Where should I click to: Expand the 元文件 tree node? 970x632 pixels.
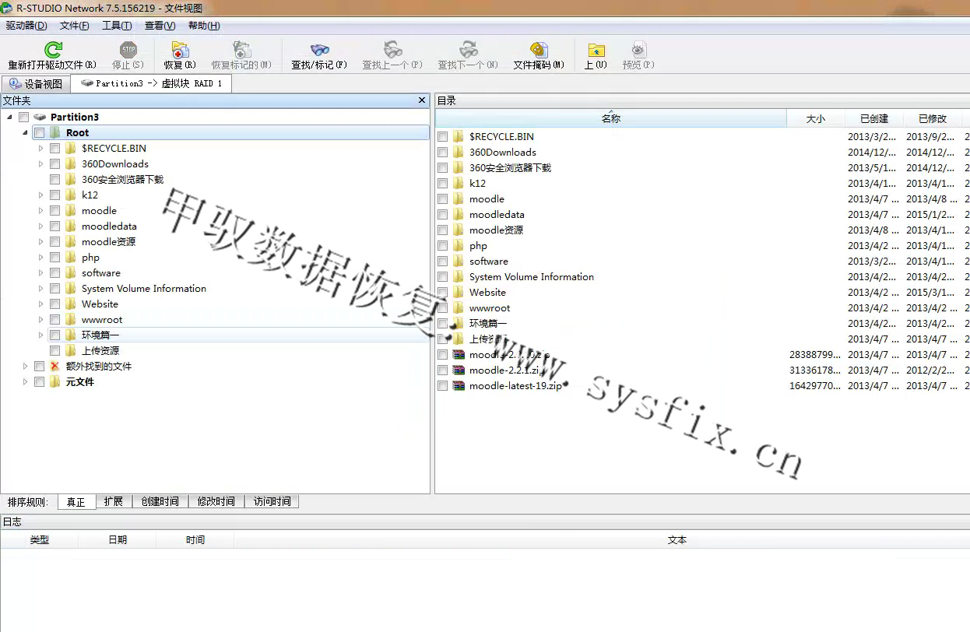[x=25, y=381]
